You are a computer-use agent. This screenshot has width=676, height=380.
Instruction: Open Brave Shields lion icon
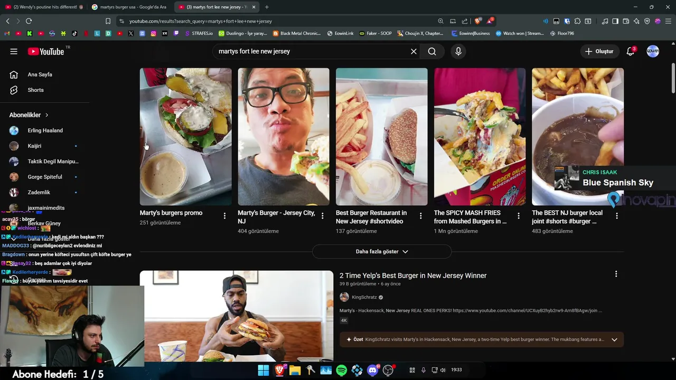click(x=477, y=21)
